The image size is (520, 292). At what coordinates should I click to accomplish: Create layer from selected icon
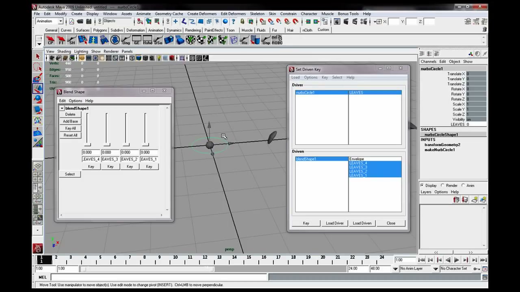tap(483, 200)
